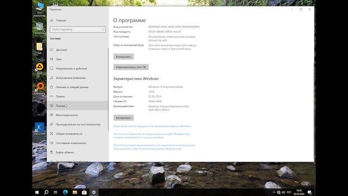
Task: Select Системные компоненты sidebar icon
Action: click(x=52, y=143)
